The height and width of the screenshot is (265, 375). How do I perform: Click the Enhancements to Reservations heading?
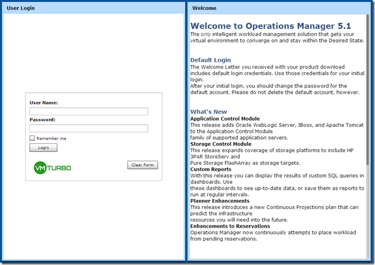pos(230,226)
